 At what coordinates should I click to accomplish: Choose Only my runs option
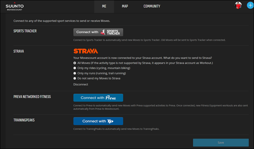tap(75, 73)
